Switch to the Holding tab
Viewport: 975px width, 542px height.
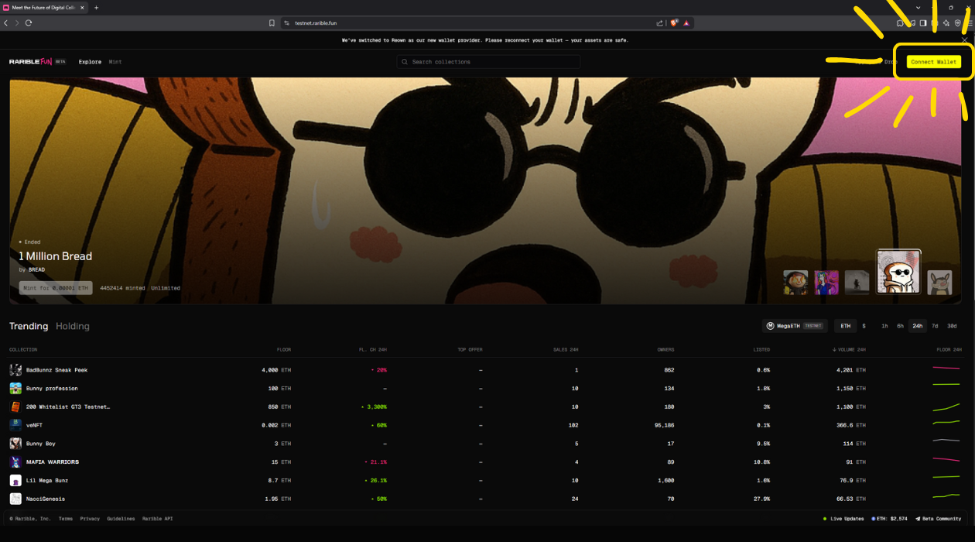point(73,326)
